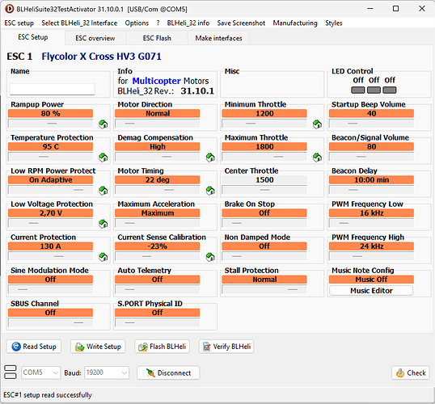435x404 pixels.
Task: Click the BLHeliSuite32 app logo in title bar
Action: coord(9,9)
